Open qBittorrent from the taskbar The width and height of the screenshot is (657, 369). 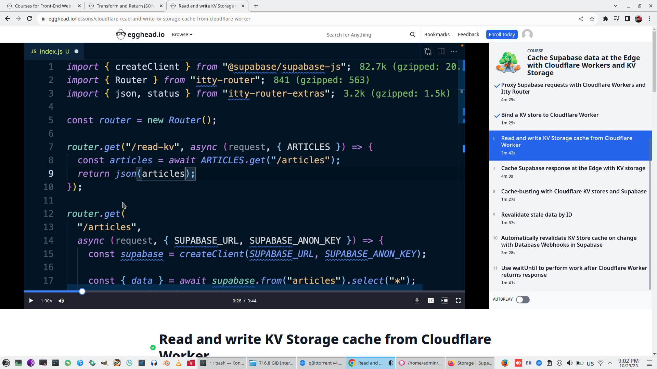coord(321,363)
